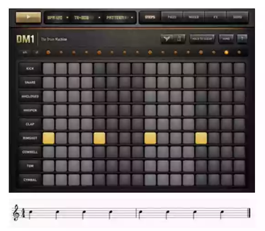Select the KICK instrument label
This screenshot has height=231, width=265.
point(30,69)
